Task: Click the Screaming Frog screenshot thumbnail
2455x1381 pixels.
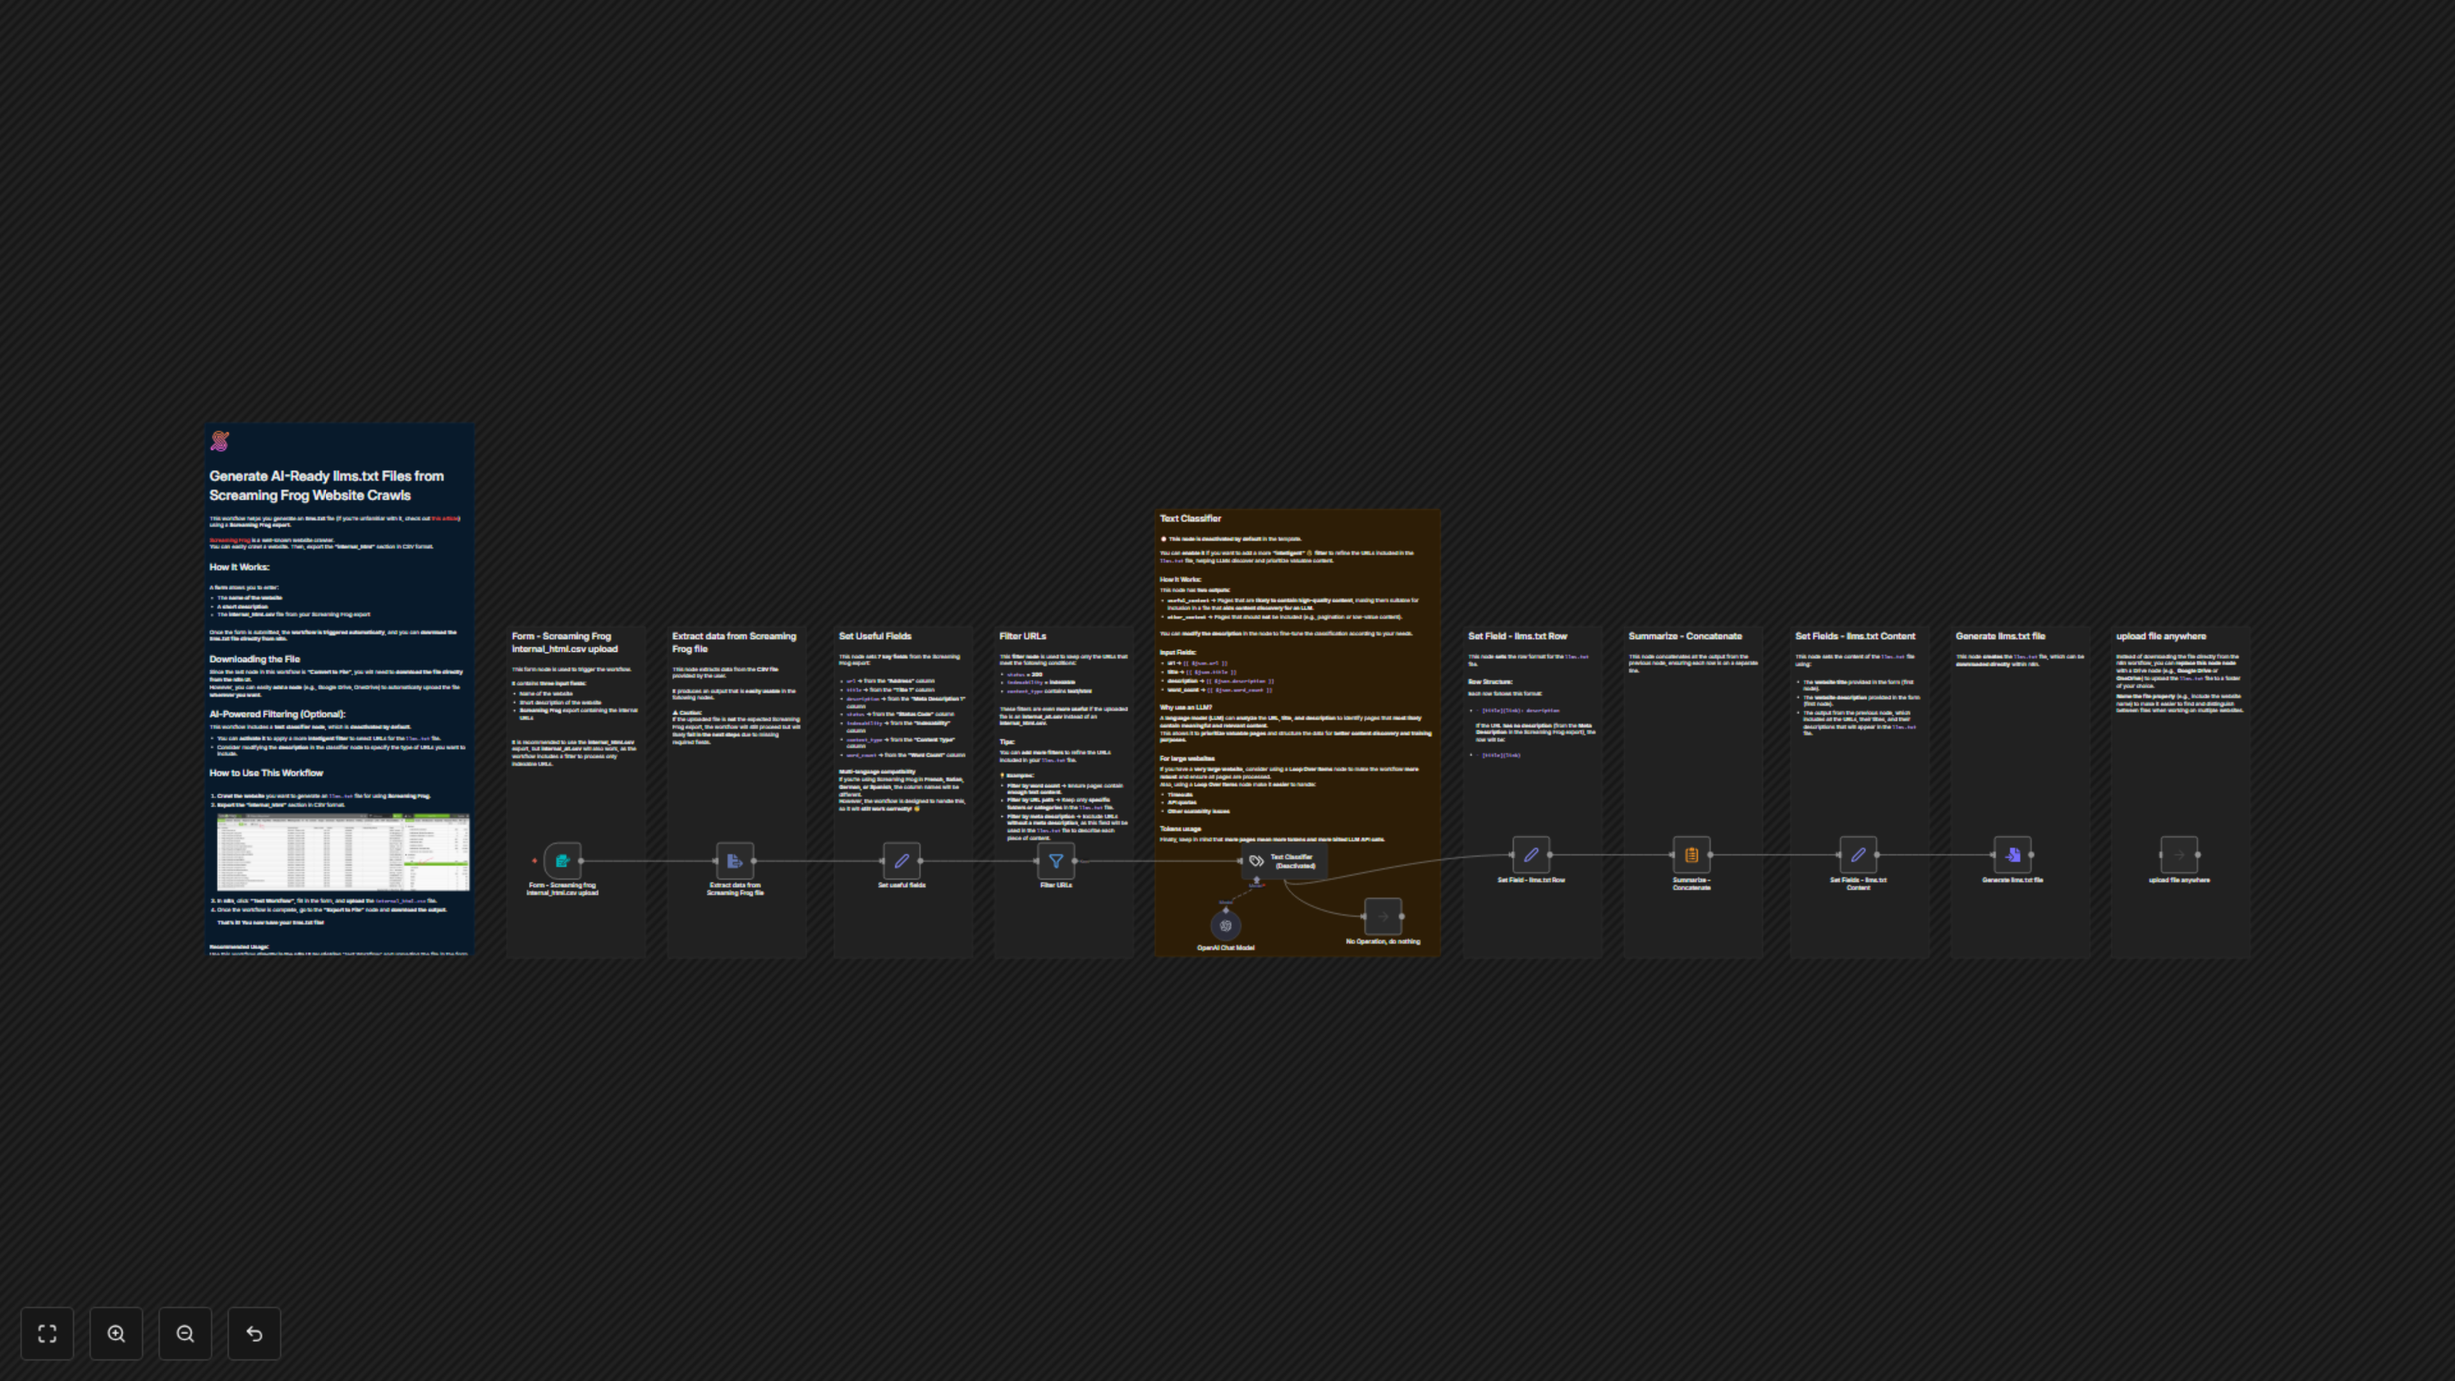Action: pos(343,851)
